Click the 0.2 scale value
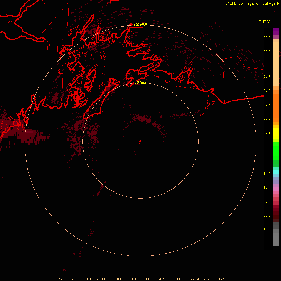 tap(267, 202)
